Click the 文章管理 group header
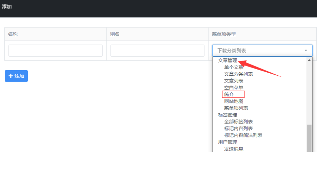Viewport: 317px width, 170px height. (x=227, y=61)
